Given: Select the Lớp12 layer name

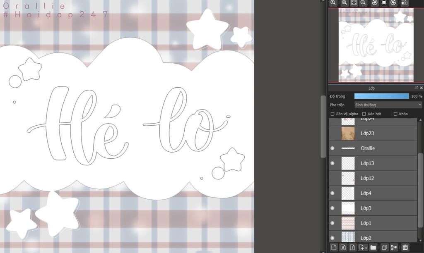Looking at the screenshot, I should point(367,178).
